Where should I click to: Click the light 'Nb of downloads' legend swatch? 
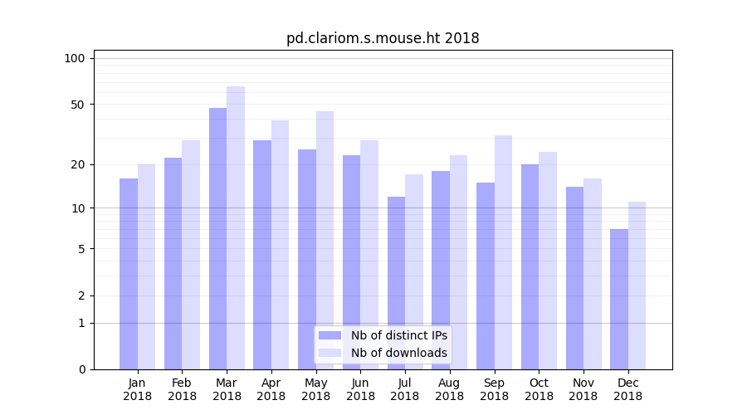[x=330, y=353]
